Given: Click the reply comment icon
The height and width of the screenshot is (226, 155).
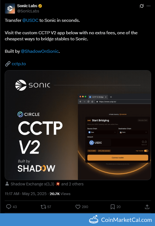Looking at the screenshot, I should click(9, 207).
